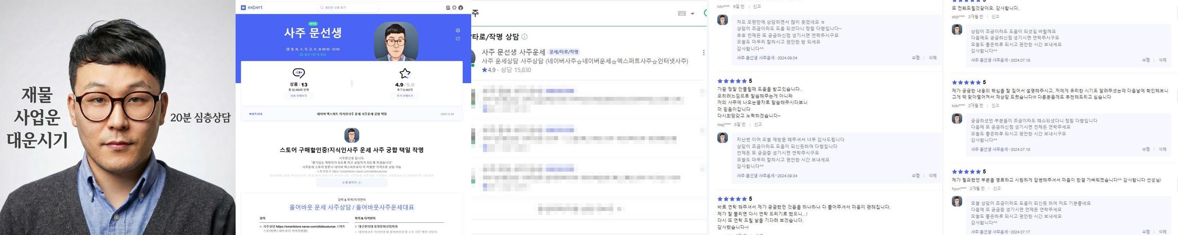Click the notes icon beside the chat bubble
Image resolution: width=1178 pixels, height=235 pixels.
(x=448, y=8)
